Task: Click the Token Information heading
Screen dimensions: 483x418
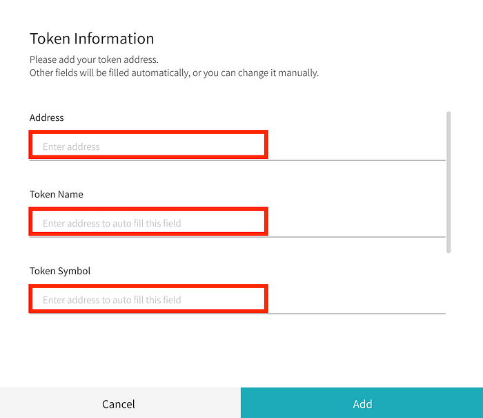Action: click(92, 39)
